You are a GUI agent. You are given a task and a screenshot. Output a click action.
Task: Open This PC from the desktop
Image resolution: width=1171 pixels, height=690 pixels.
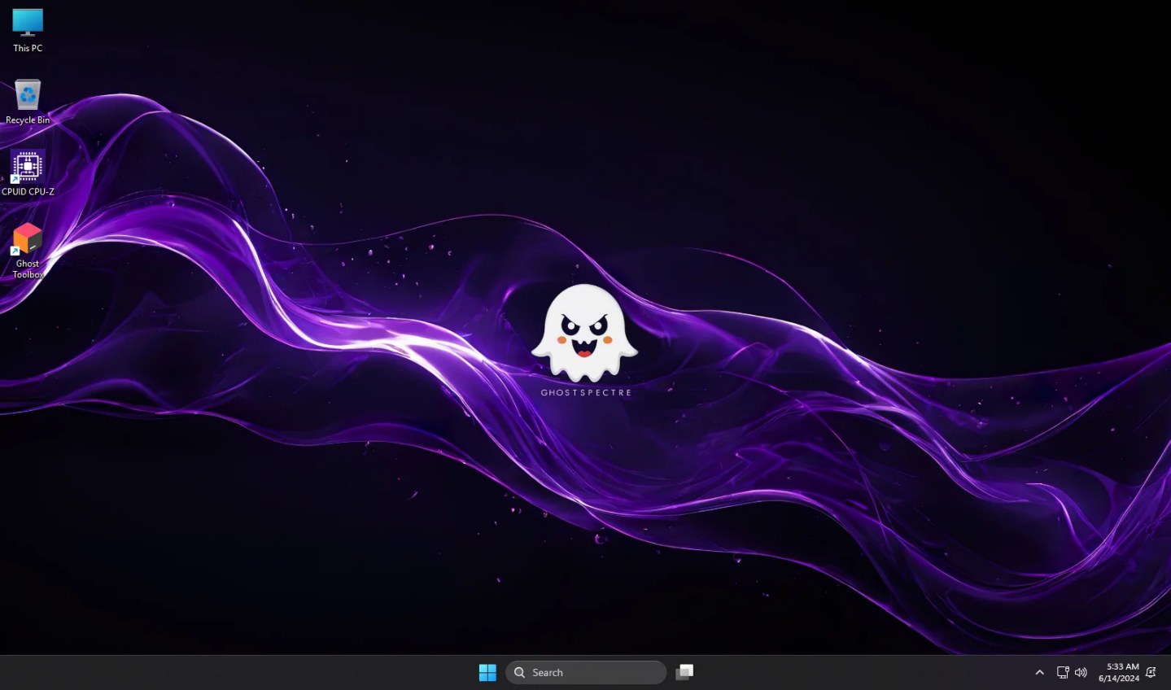click(x=27, y=23)
